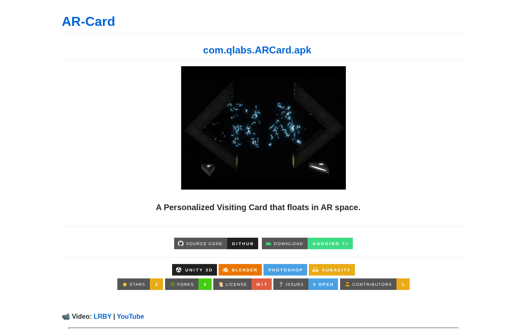Click the scroll icon in License badge
Image resolution: width=527 pixels, height=329 pixels.
[x=221, y=284]
